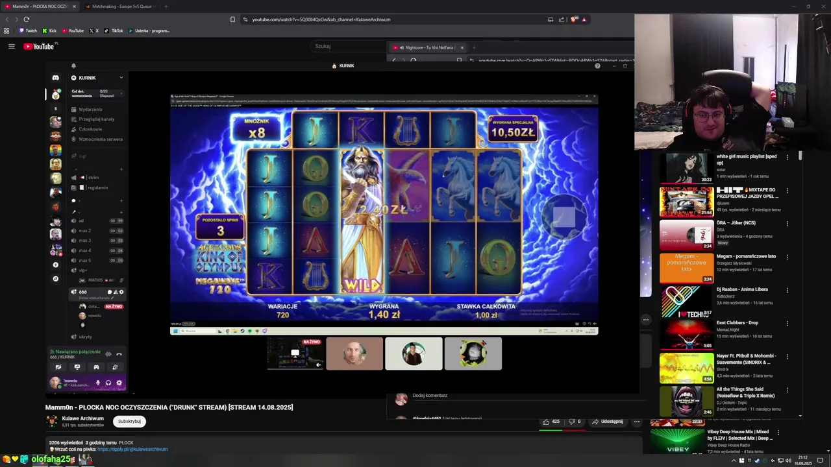831x467 pixels.
Task: Open the TikTok bookmark
Action: point(114,30)
